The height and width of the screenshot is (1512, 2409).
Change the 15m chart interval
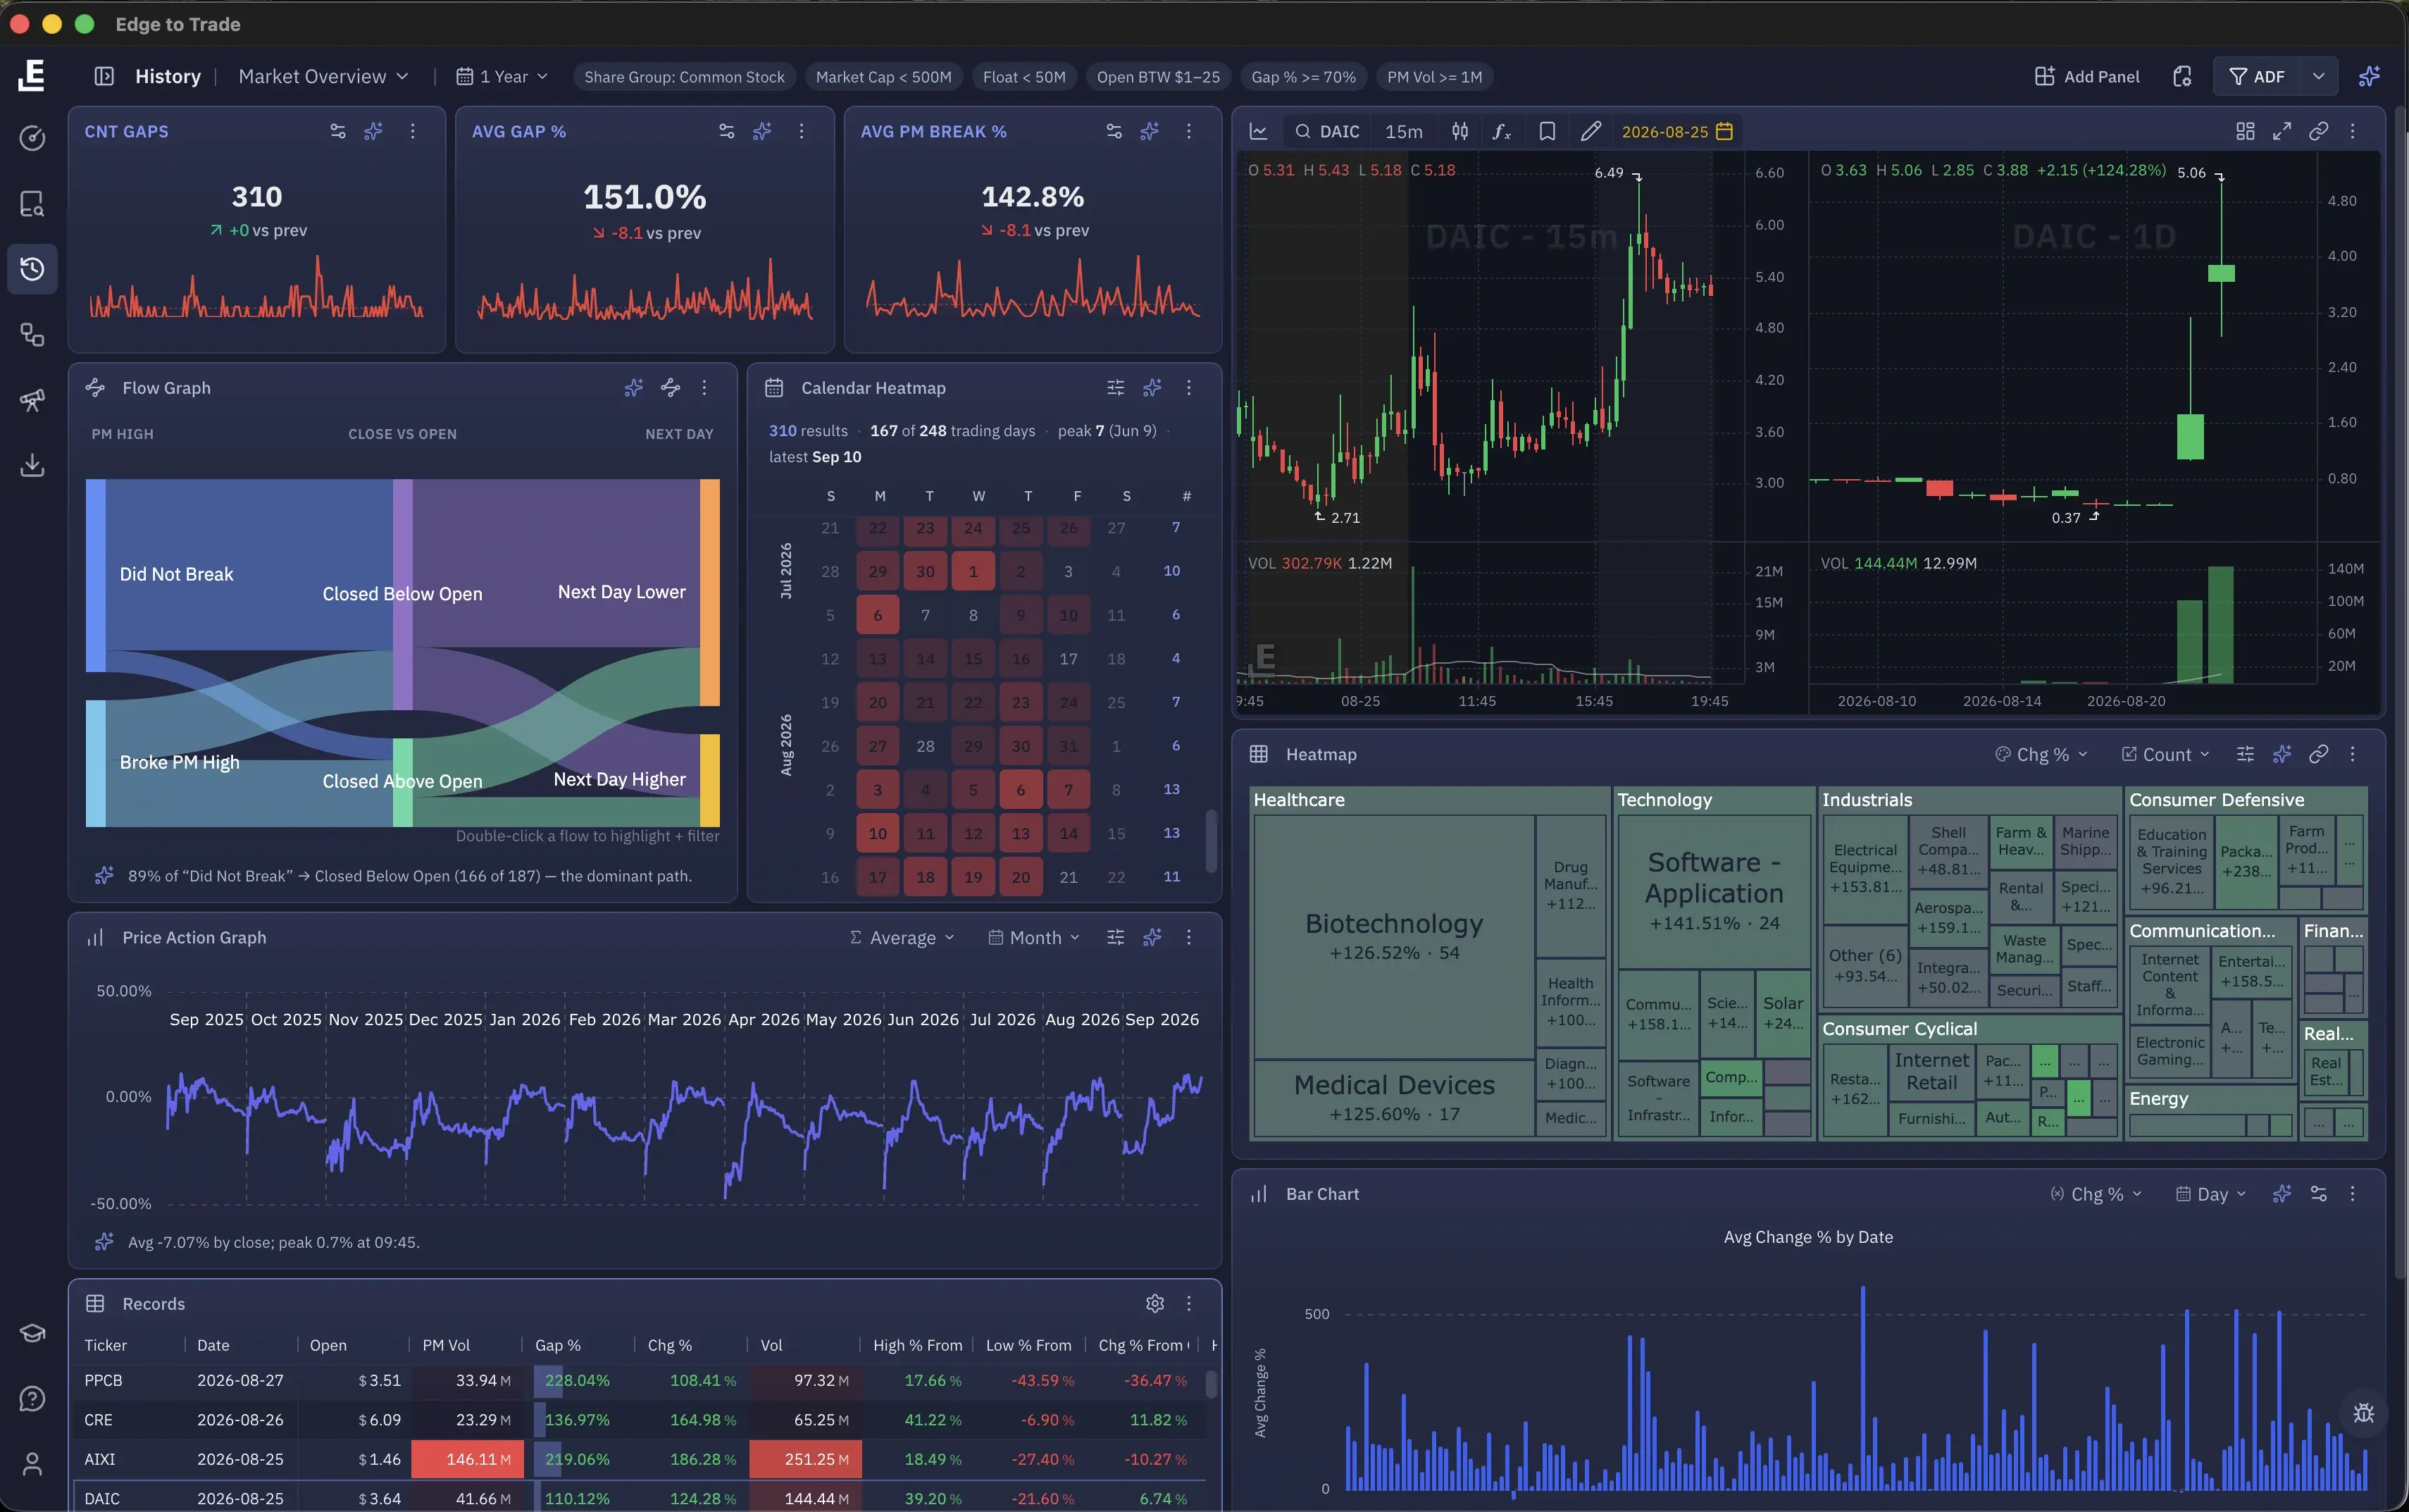[1403, 131]
